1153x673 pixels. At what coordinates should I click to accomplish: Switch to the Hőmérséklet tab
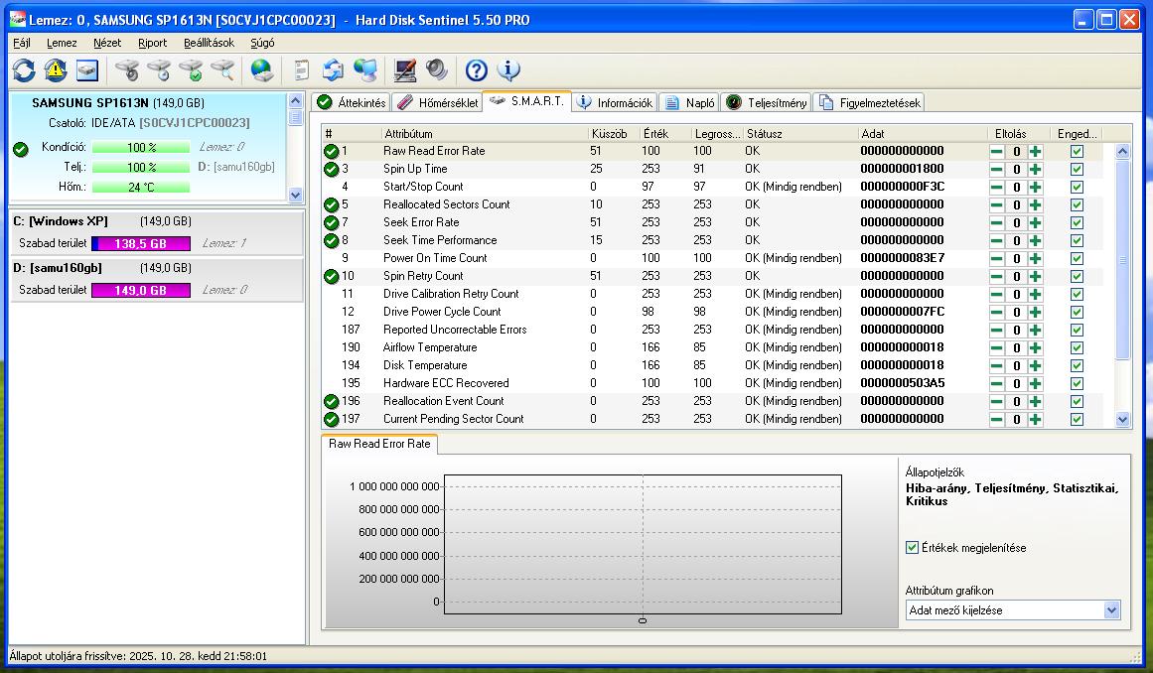(438, 103)
